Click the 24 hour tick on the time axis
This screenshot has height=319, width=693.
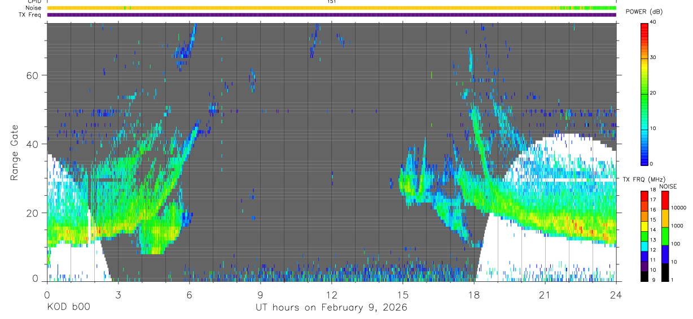pos(616,295)
